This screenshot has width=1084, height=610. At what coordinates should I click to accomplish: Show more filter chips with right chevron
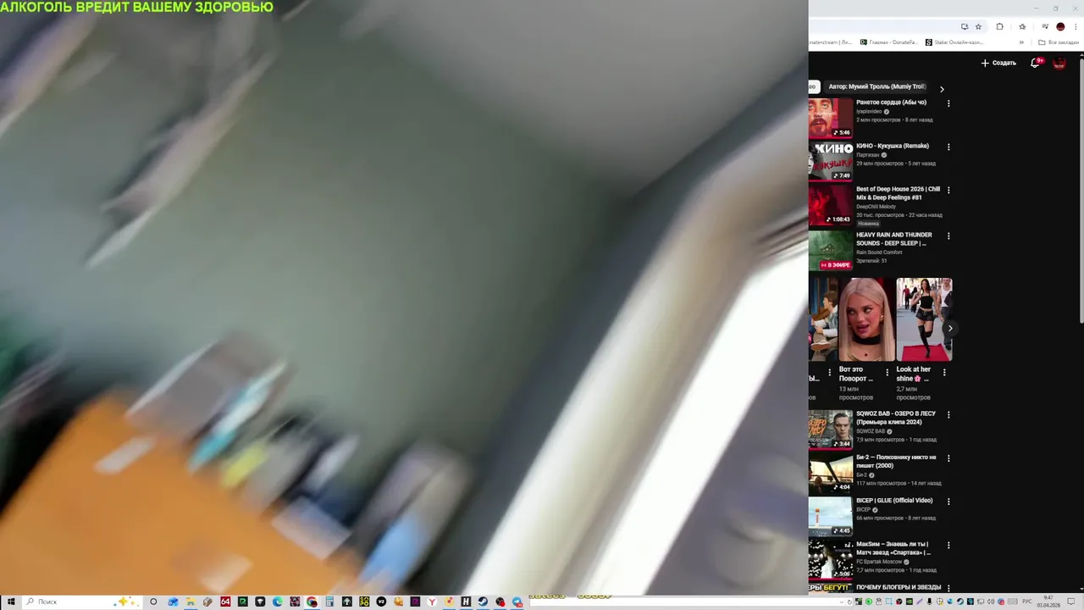click(942, 89)
